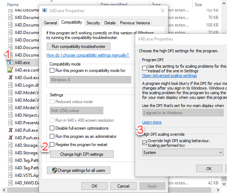227x193 pixels.
Task: Uncheck Override high DPI scaling behaviour
Action: (144, 143)
